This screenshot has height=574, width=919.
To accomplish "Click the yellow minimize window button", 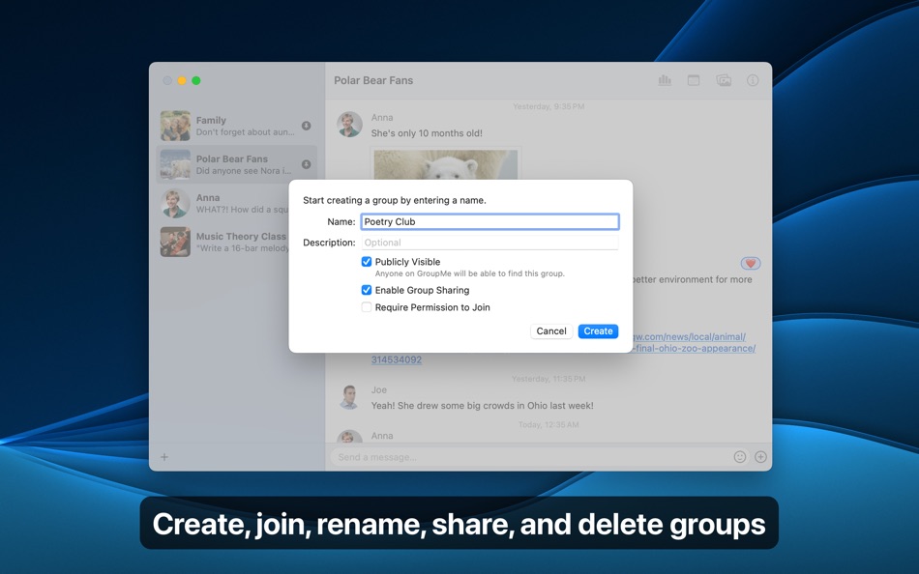I will [x=182, y=81].
